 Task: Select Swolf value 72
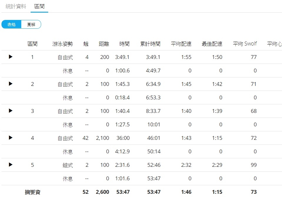click(254, 138)
